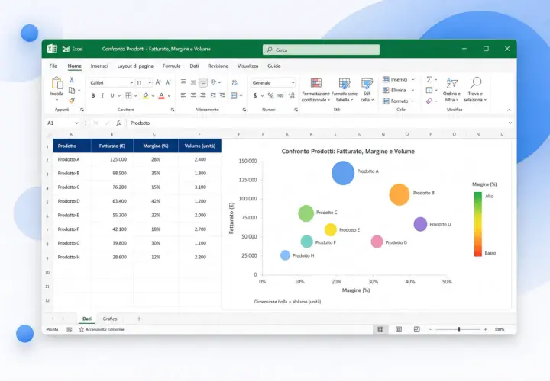Click Inserisci button in Celle group

pyautogui.click(x=399, y=79)
